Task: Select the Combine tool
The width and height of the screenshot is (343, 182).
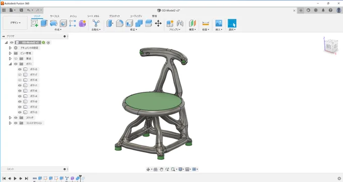Action: (139, 23)
